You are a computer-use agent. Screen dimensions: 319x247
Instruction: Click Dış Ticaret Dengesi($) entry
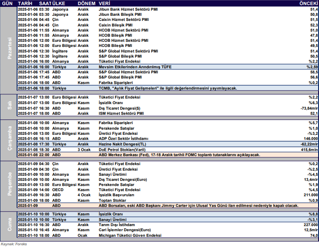pyautogui.click(x=120, y=108)
